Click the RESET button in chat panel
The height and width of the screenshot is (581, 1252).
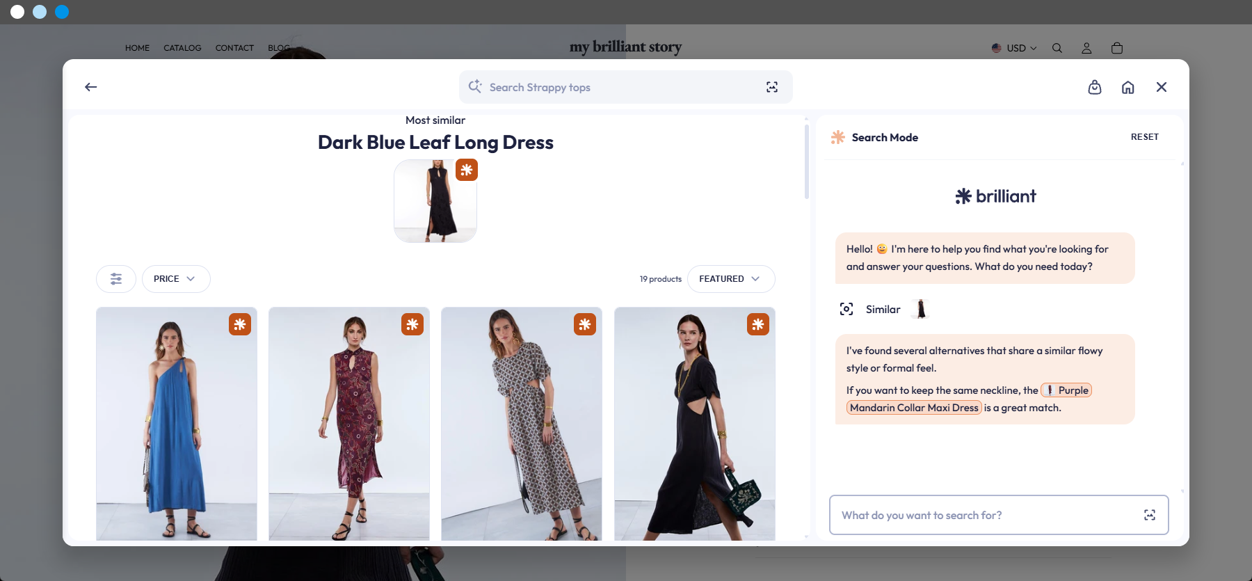(1145, 137)
